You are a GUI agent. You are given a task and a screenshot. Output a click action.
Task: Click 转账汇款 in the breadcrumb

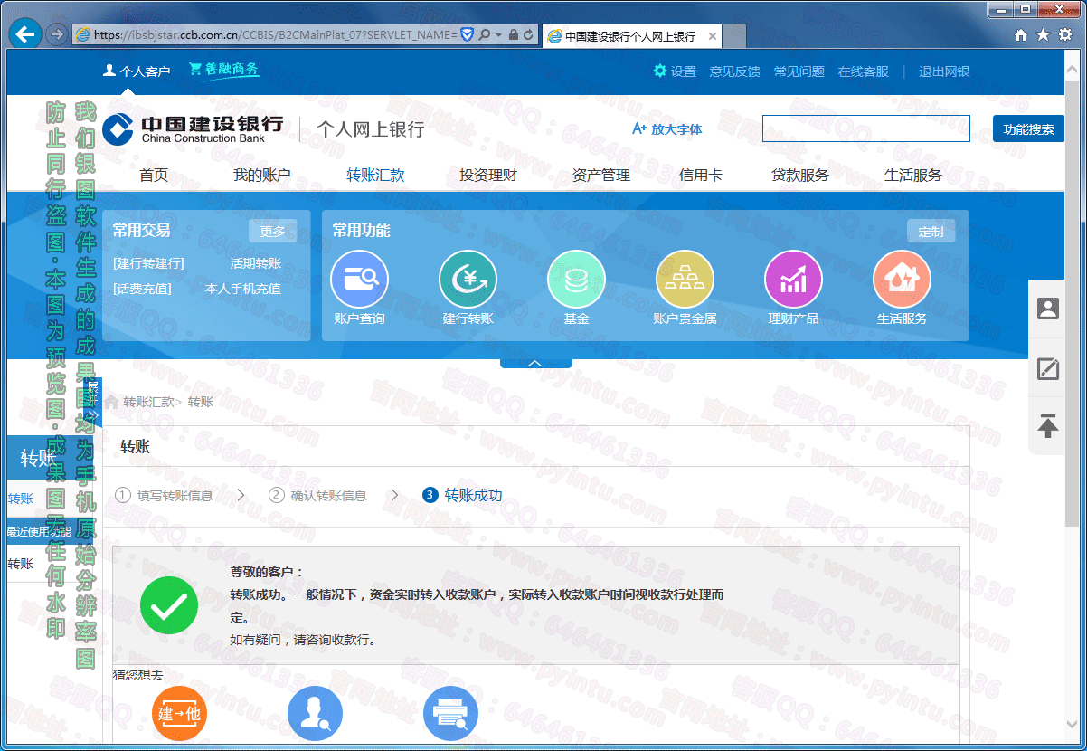tap(148, 402)
